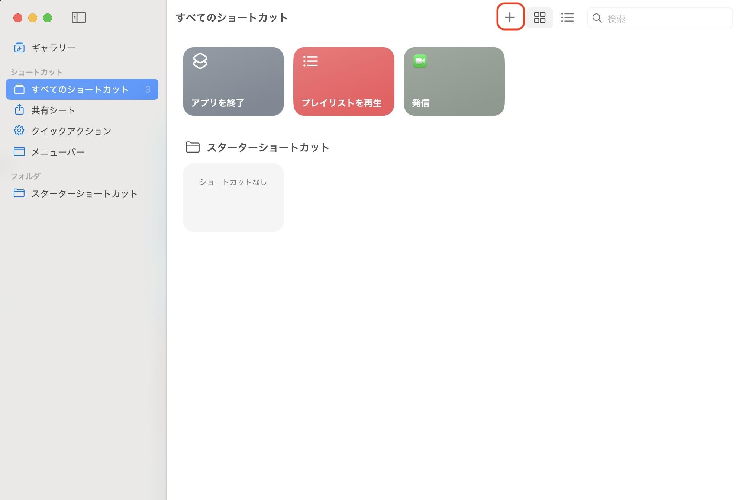Open クイックアクション in the sidebar

pos(82,131)
